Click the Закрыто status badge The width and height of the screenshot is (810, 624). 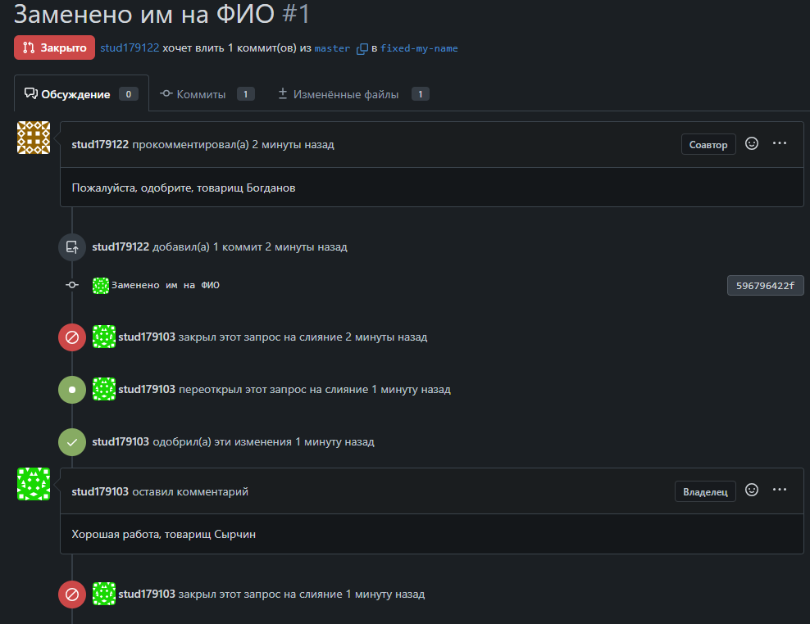(54, 48)
